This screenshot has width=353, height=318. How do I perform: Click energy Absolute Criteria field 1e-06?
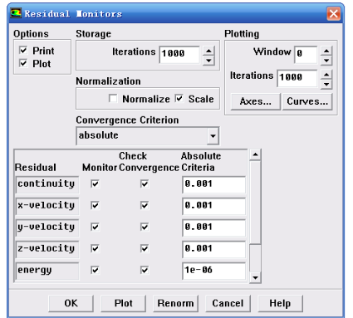tap(213, 271)
